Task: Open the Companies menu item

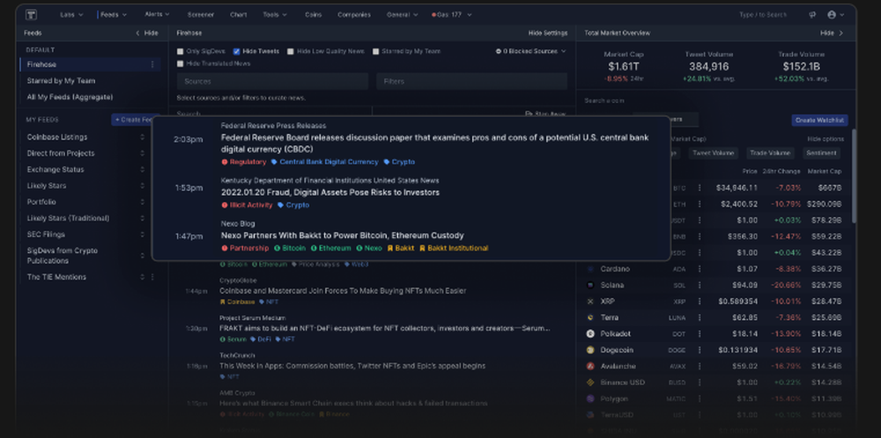Action: pyautogui.click(x=354, y=15)
